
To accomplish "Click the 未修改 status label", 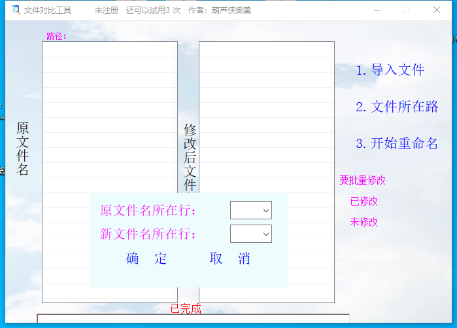I will (x=364, y=222).
